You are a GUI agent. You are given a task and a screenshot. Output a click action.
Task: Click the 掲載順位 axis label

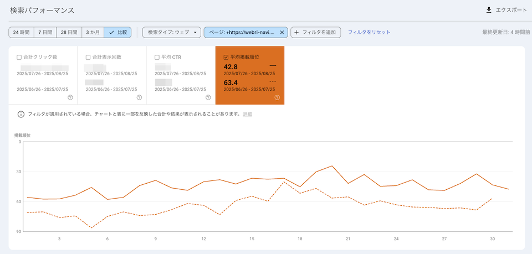pyautogui.click(x=22, y=135)
